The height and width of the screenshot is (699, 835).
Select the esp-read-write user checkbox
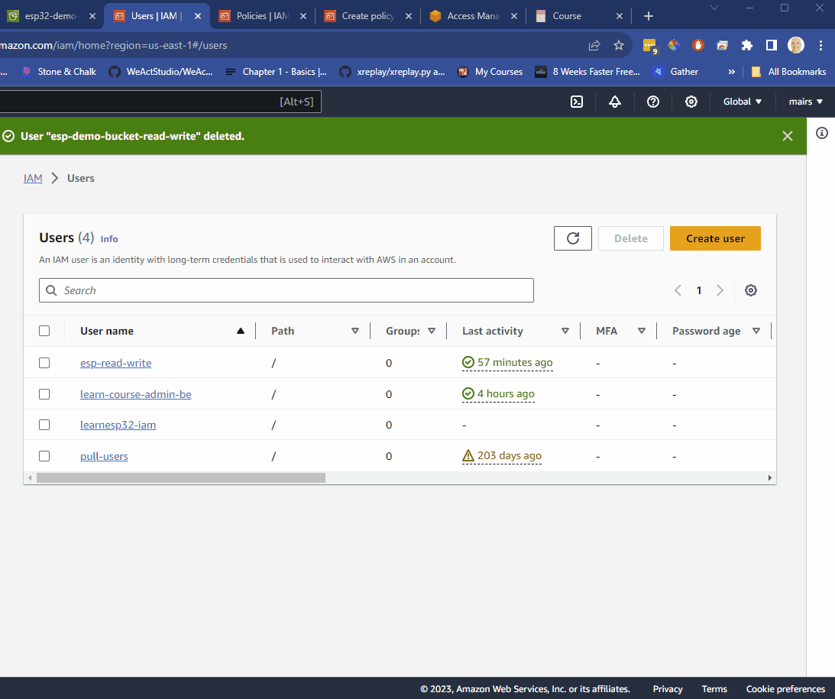click(44, 363)
